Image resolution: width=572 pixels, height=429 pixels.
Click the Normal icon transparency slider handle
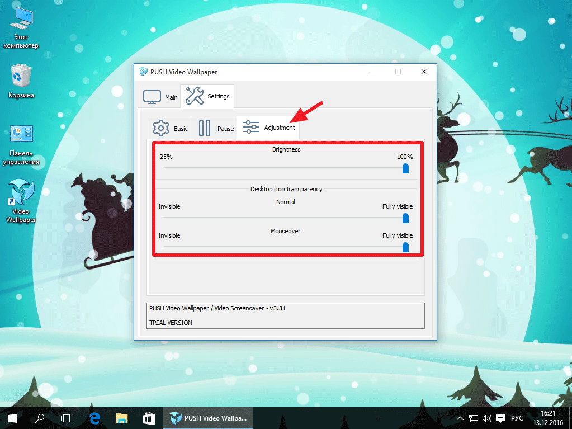click(405, 218)
